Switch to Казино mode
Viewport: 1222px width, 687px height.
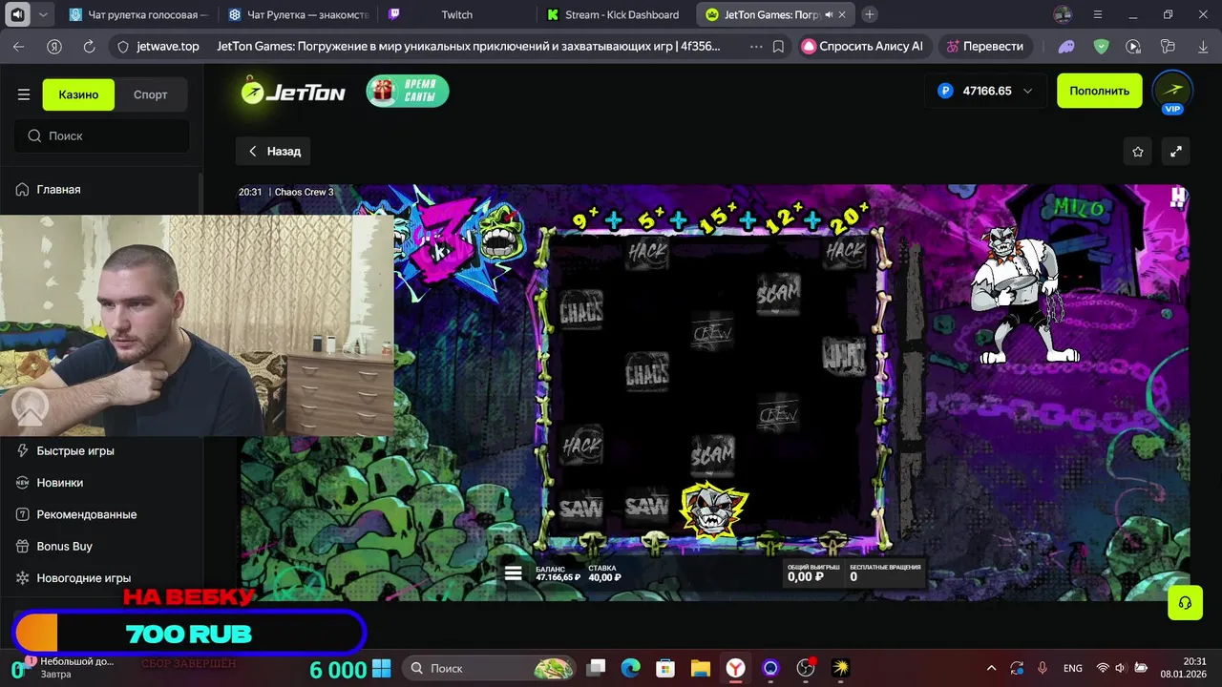pyautogui.click(x=78, y=94)
